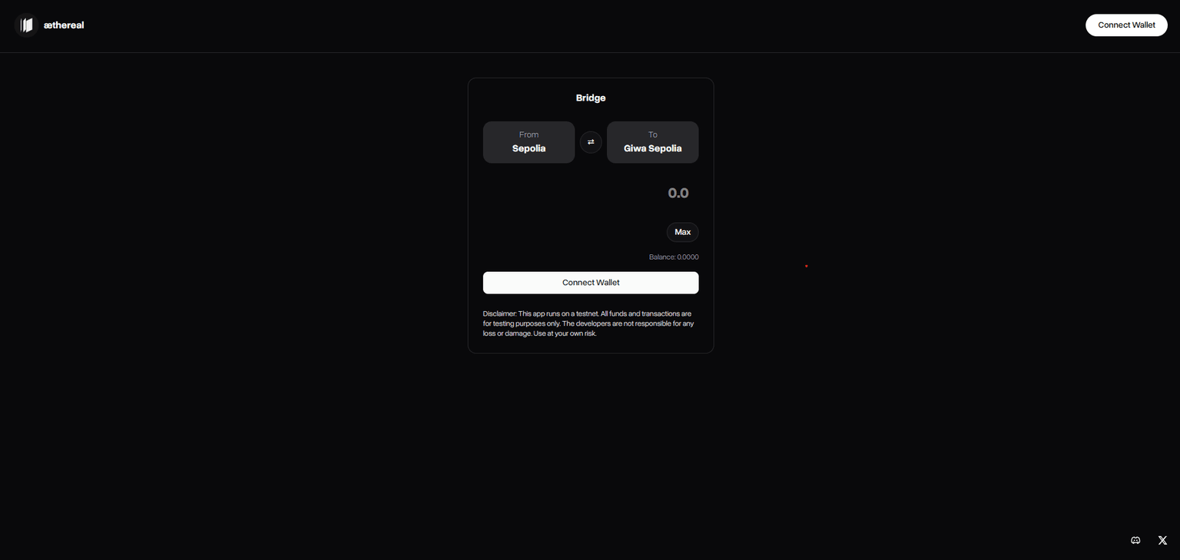Open the Discord community link icon
Image resolution: width=1180 pixels, height=560 pixels.
pos(1135,541)
